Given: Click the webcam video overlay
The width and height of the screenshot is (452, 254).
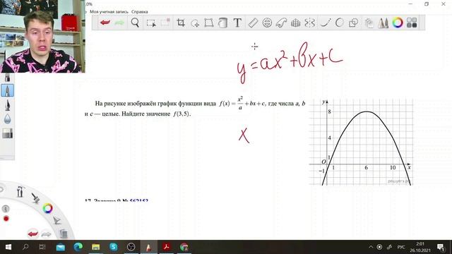Looking at the screenshot, I should pos(42,36).
